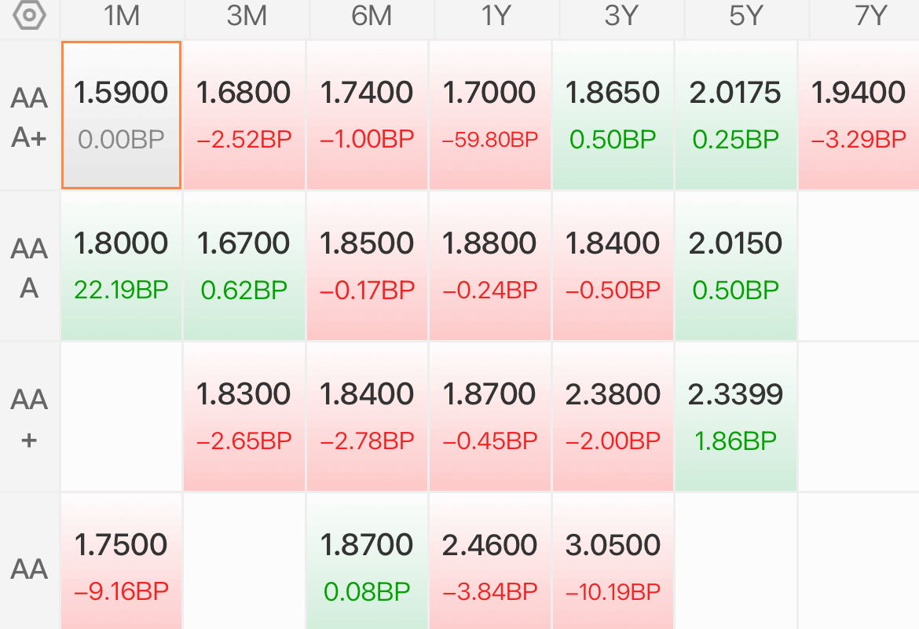Select the 1M column header
The width and height of the screenshot is (919, 629).
pyautogui.click(x=122, y=16)
